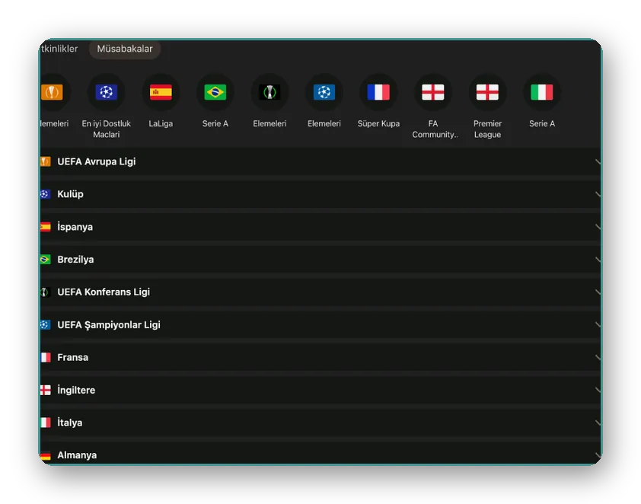Viewport: 641px width, 504px height.
Task: Expand the İngiltere row
Action: pos(320,391)
